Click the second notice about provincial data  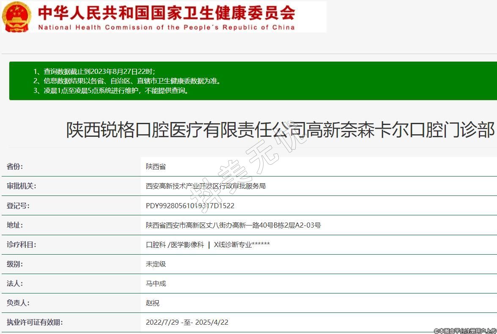click(127, 81)
